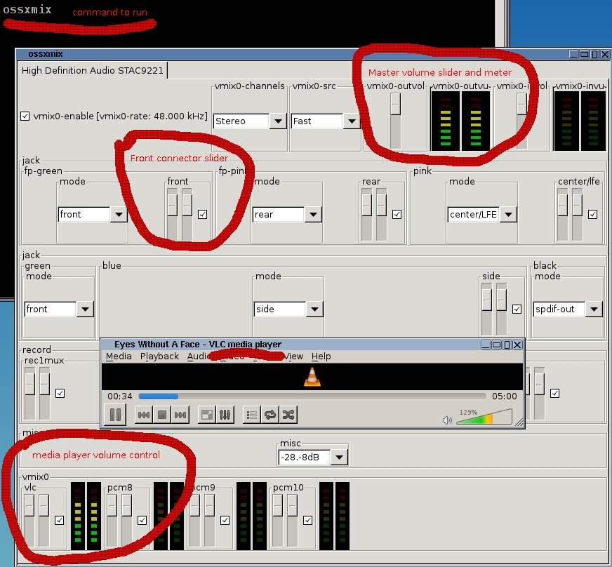Open the Media menu in VLC
The height and width of the screenshot is (567, 612).
point(119,356)
